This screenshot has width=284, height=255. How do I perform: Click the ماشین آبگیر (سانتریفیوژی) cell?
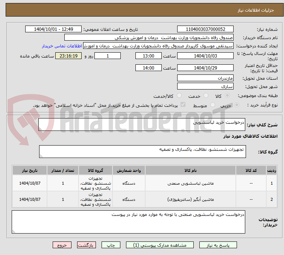click(190, 199)
